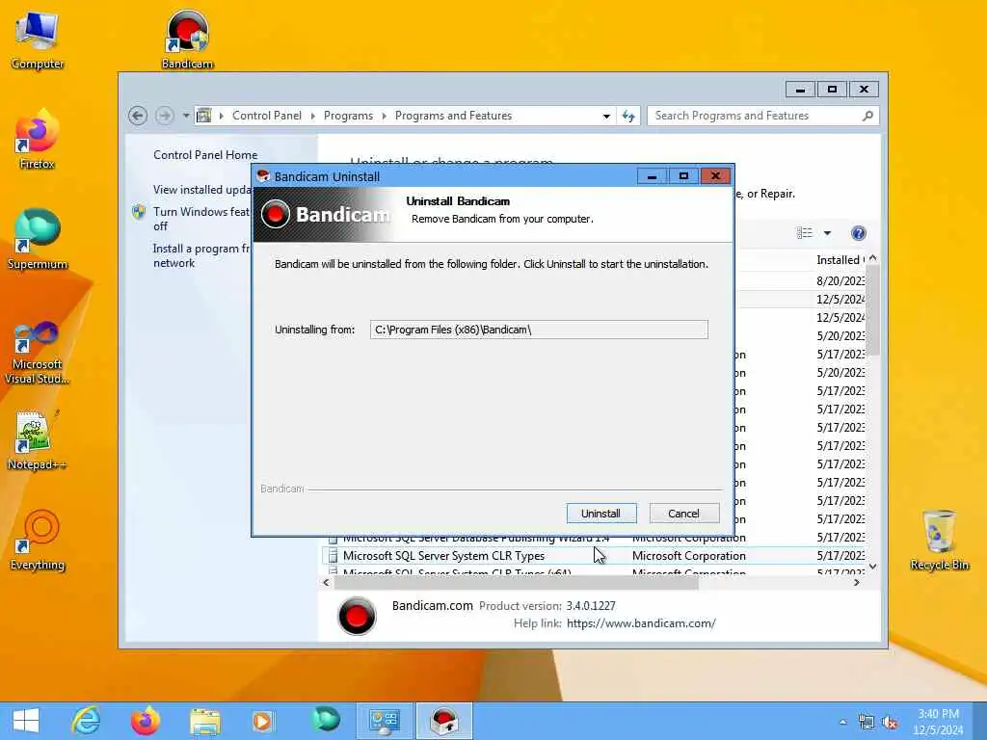Screen dimensions: 987x740
Task: Open the bandicam.com help link
Action: tap(641, 623)
